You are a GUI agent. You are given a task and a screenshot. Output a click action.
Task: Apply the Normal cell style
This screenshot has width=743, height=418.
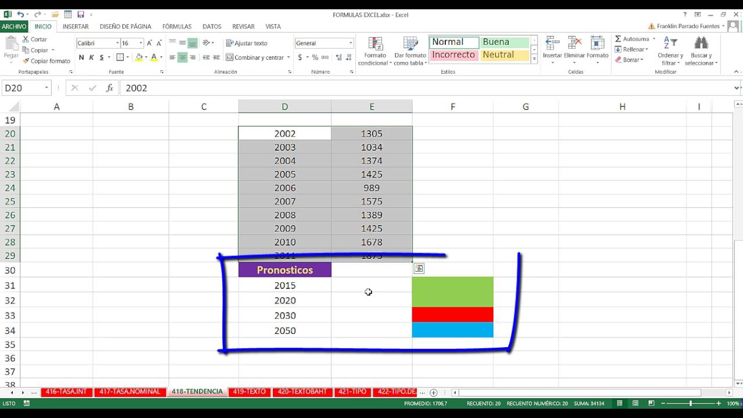click(455, 42)
